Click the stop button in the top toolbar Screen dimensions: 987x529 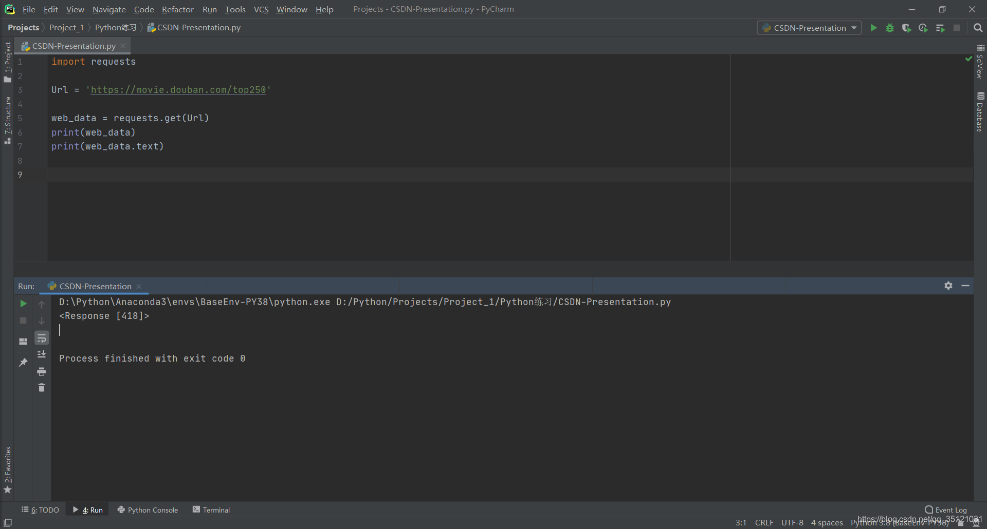tap(957, 28)
